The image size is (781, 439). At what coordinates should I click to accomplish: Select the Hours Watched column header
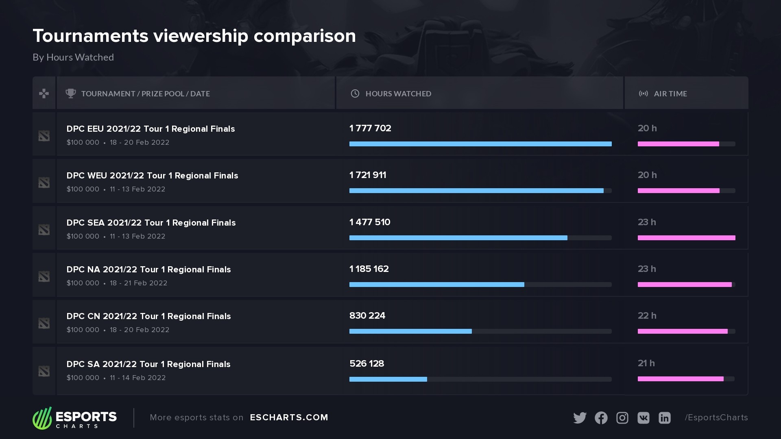click(x=398, y=94)
